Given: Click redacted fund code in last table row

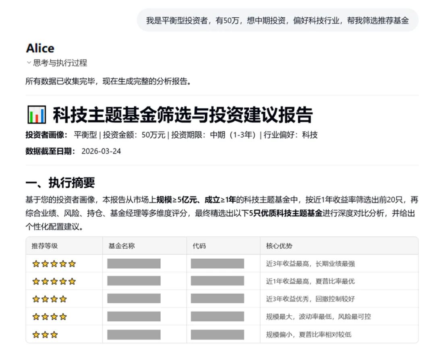Looking at the screenshot, I should coord(217,335).
